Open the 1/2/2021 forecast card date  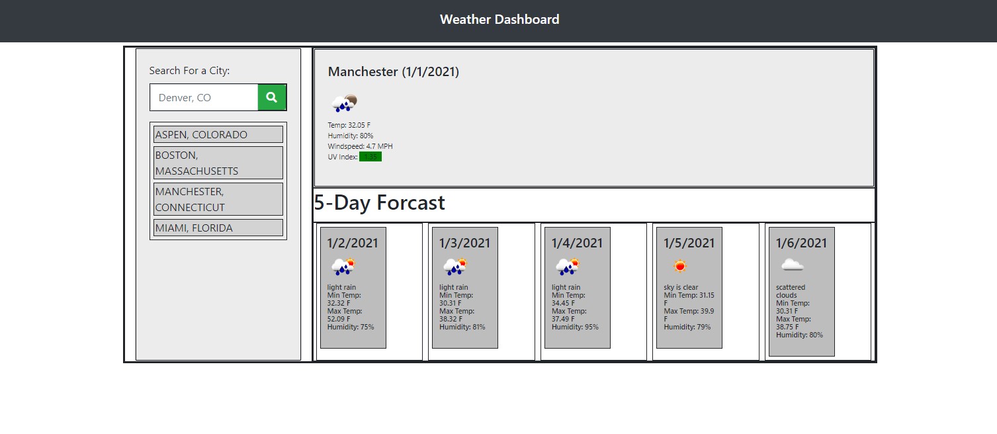pos(353,243)
